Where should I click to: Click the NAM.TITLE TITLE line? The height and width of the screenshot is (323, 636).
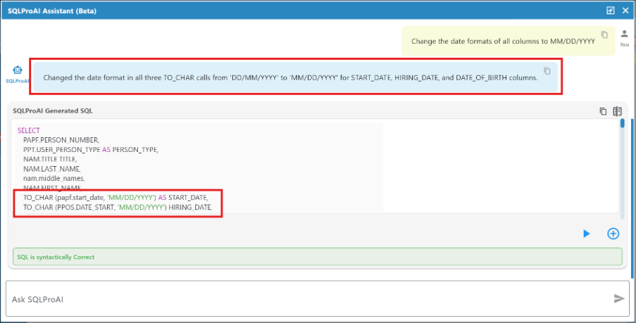click(x=50, y=159)
